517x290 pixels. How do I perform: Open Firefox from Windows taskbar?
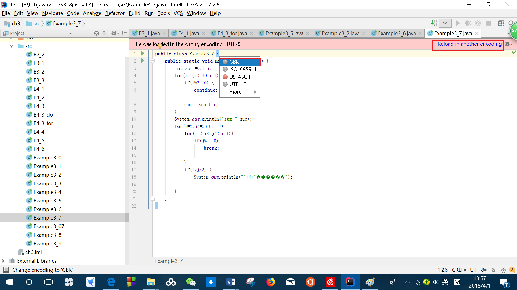[271, 282]
